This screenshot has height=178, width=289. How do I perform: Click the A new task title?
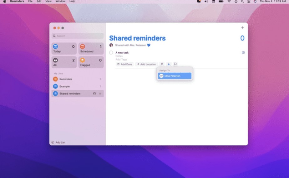point(122,53)
